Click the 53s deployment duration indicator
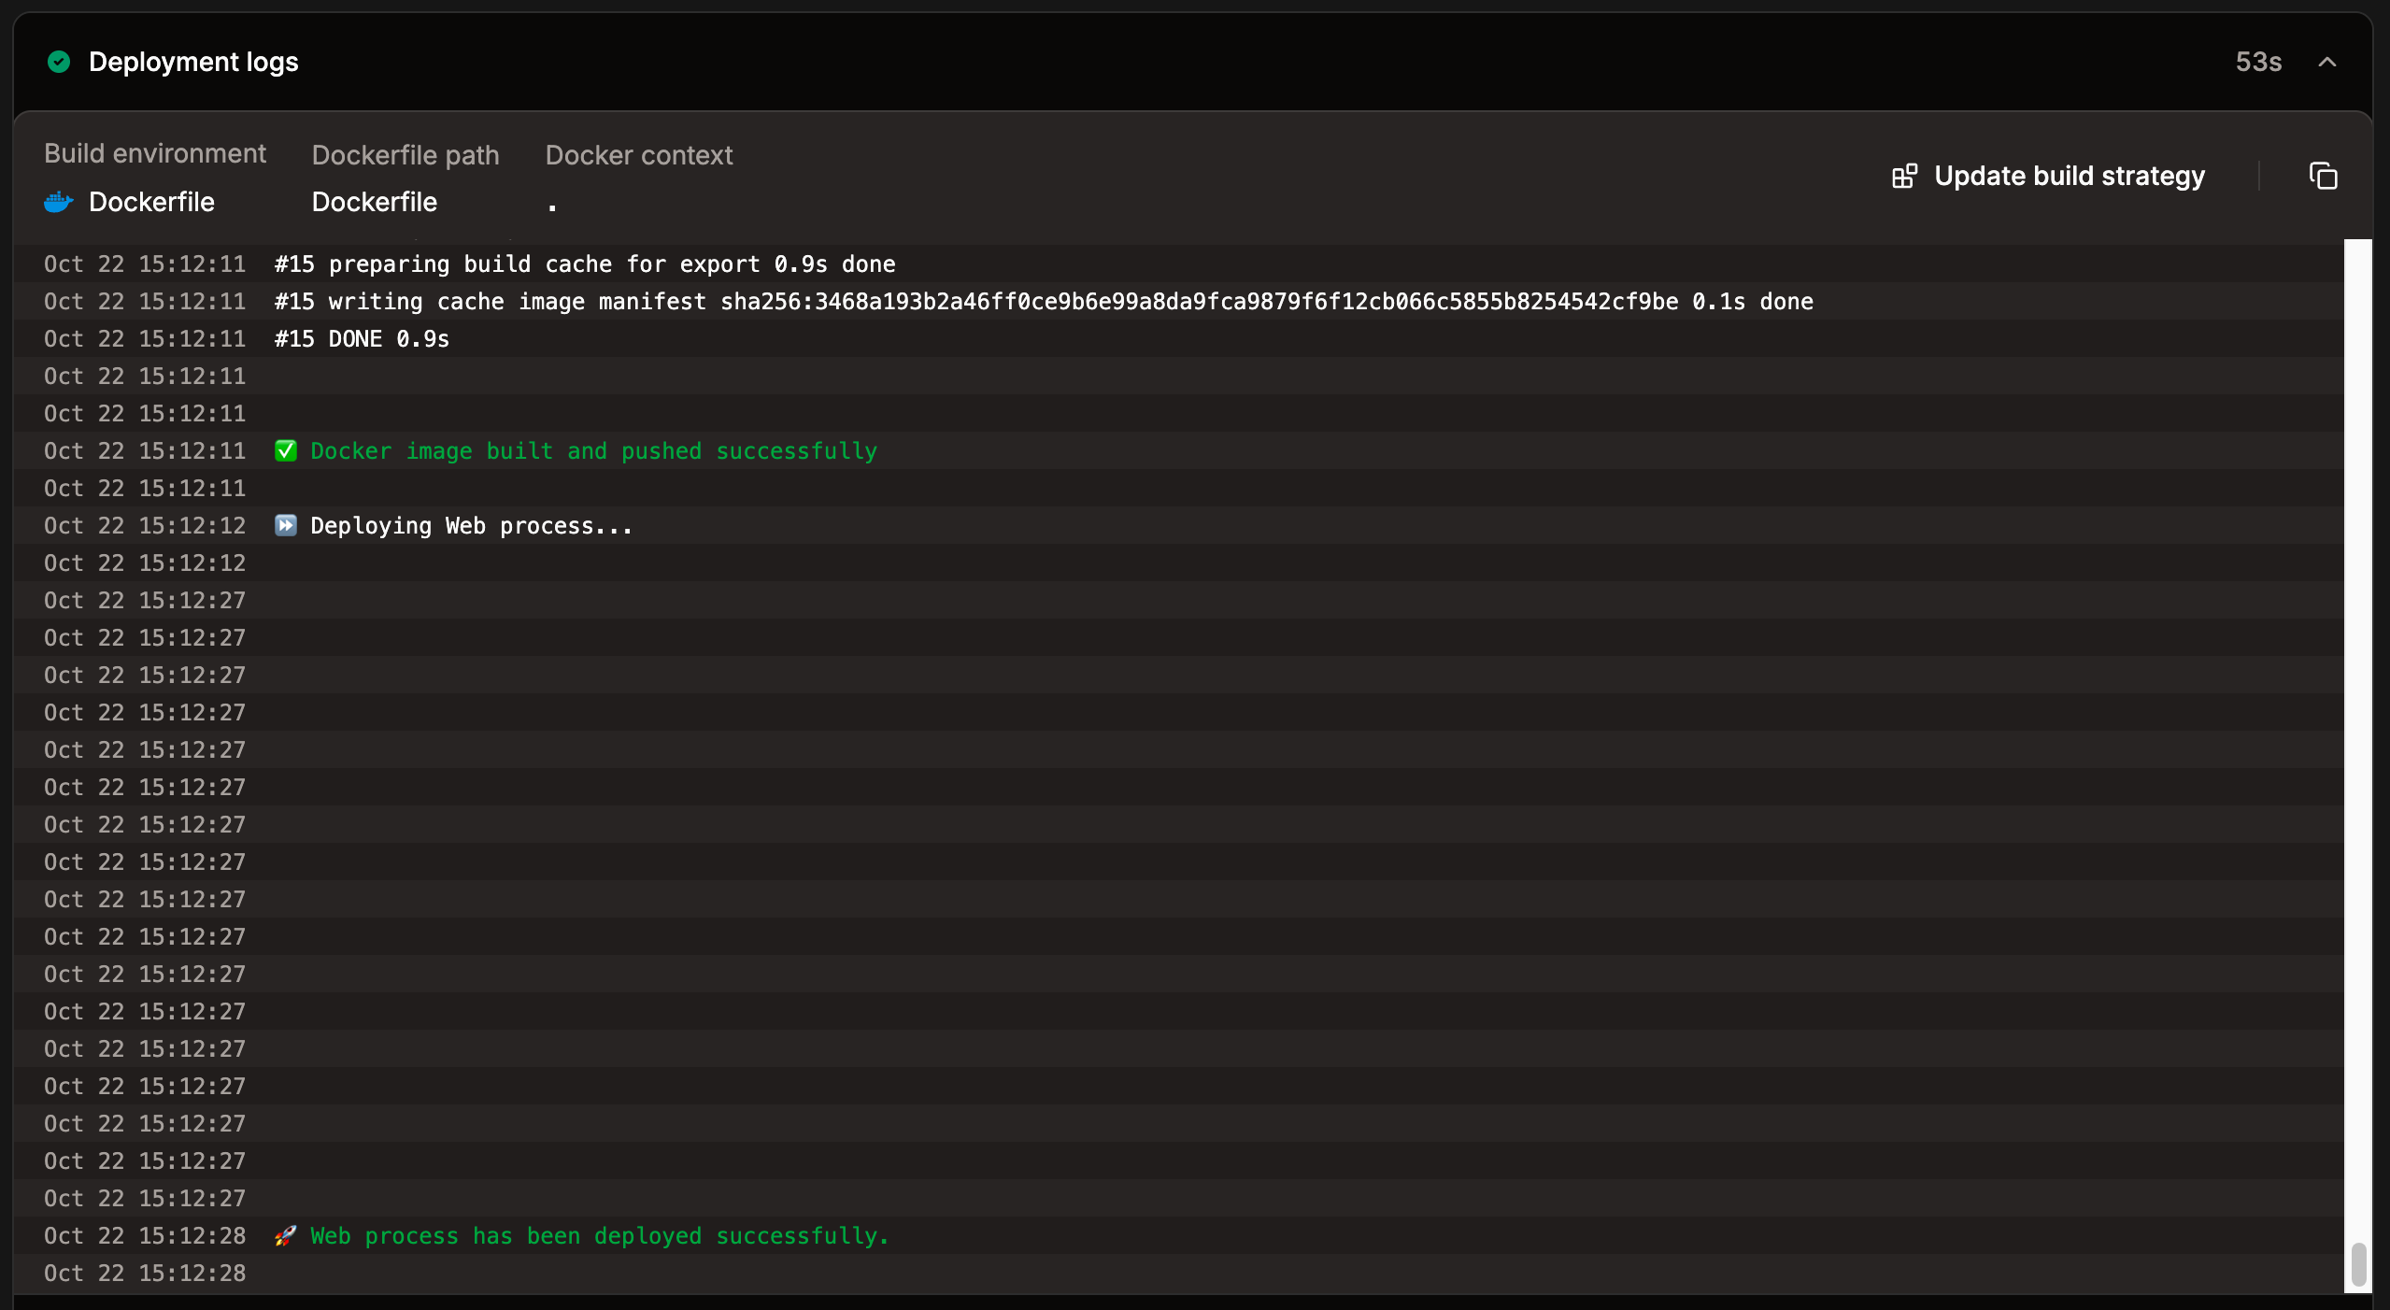The height and width of the screenshot is (1310, 2390). [2257, 62]
